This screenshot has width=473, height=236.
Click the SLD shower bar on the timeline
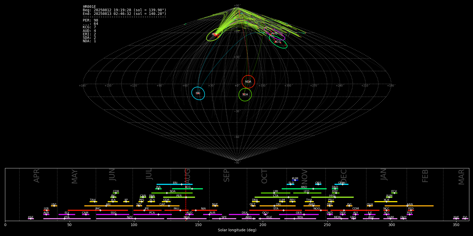coord(290,184)
